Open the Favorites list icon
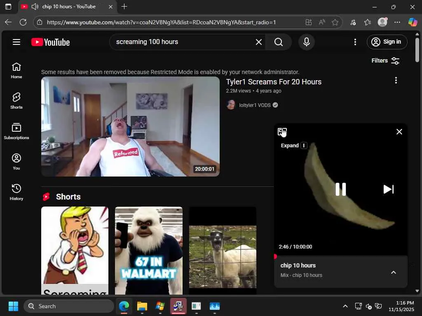 [368, 22]
